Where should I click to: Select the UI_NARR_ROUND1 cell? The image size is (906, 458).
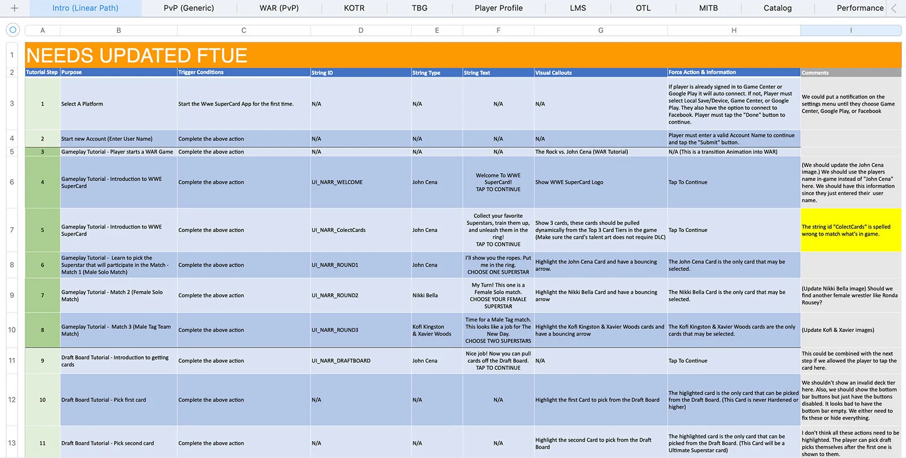coord(361,265)
